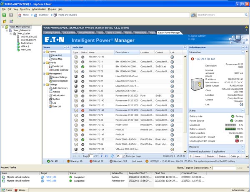Collapse the Views folder in the Views panel
Viewport: 250px width, 192px height.
tap(44, 52)
